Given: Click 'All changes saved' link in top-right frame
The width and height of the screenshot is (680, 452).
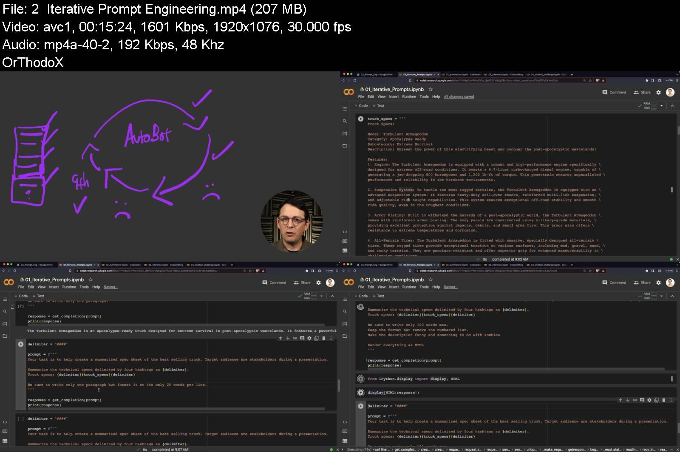Looking at the screenshot, I should [x=459, y=97].
